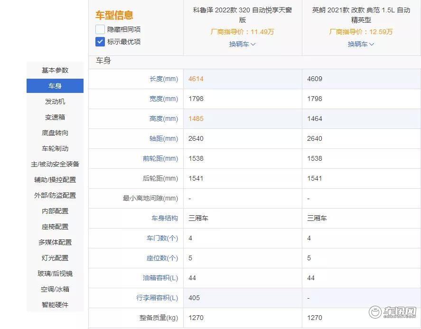The width and height of the screenshot is (421, 329).
Task: Jump to 智能硬件 section
Action: [55, 305]
